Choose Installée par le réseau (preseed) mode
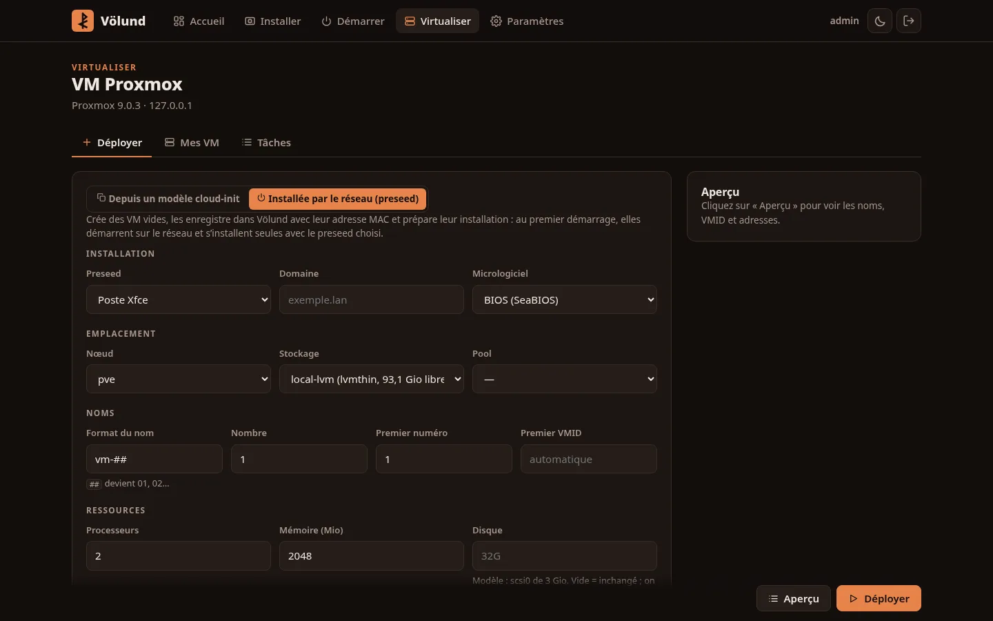Screen dimensions: 993x621 pyautogui.click(x=338, y=199)
